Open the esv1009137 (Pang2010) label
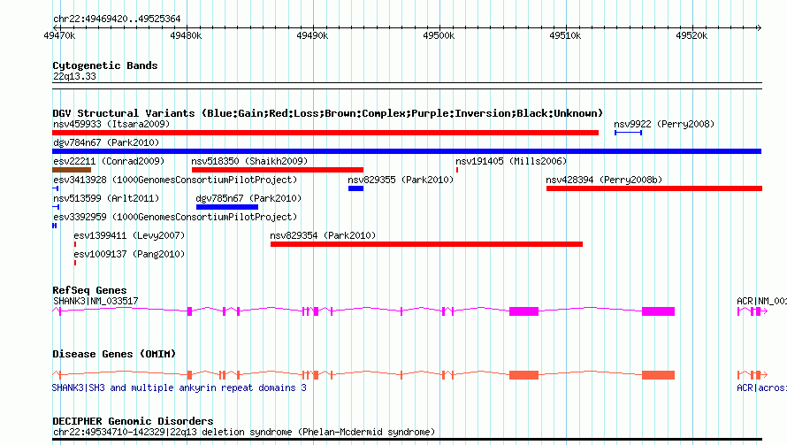This screenshot has height=445, width=787. (x=129, y=254)
